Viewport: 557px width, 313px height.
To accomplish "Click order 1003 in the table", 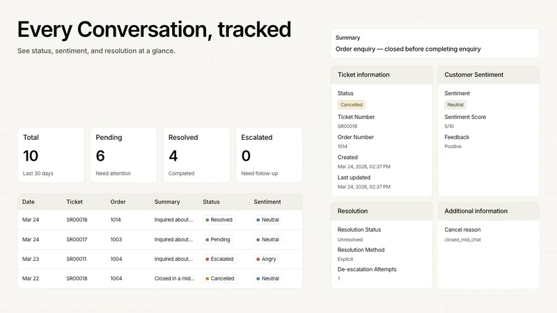I will coord(116,239).
